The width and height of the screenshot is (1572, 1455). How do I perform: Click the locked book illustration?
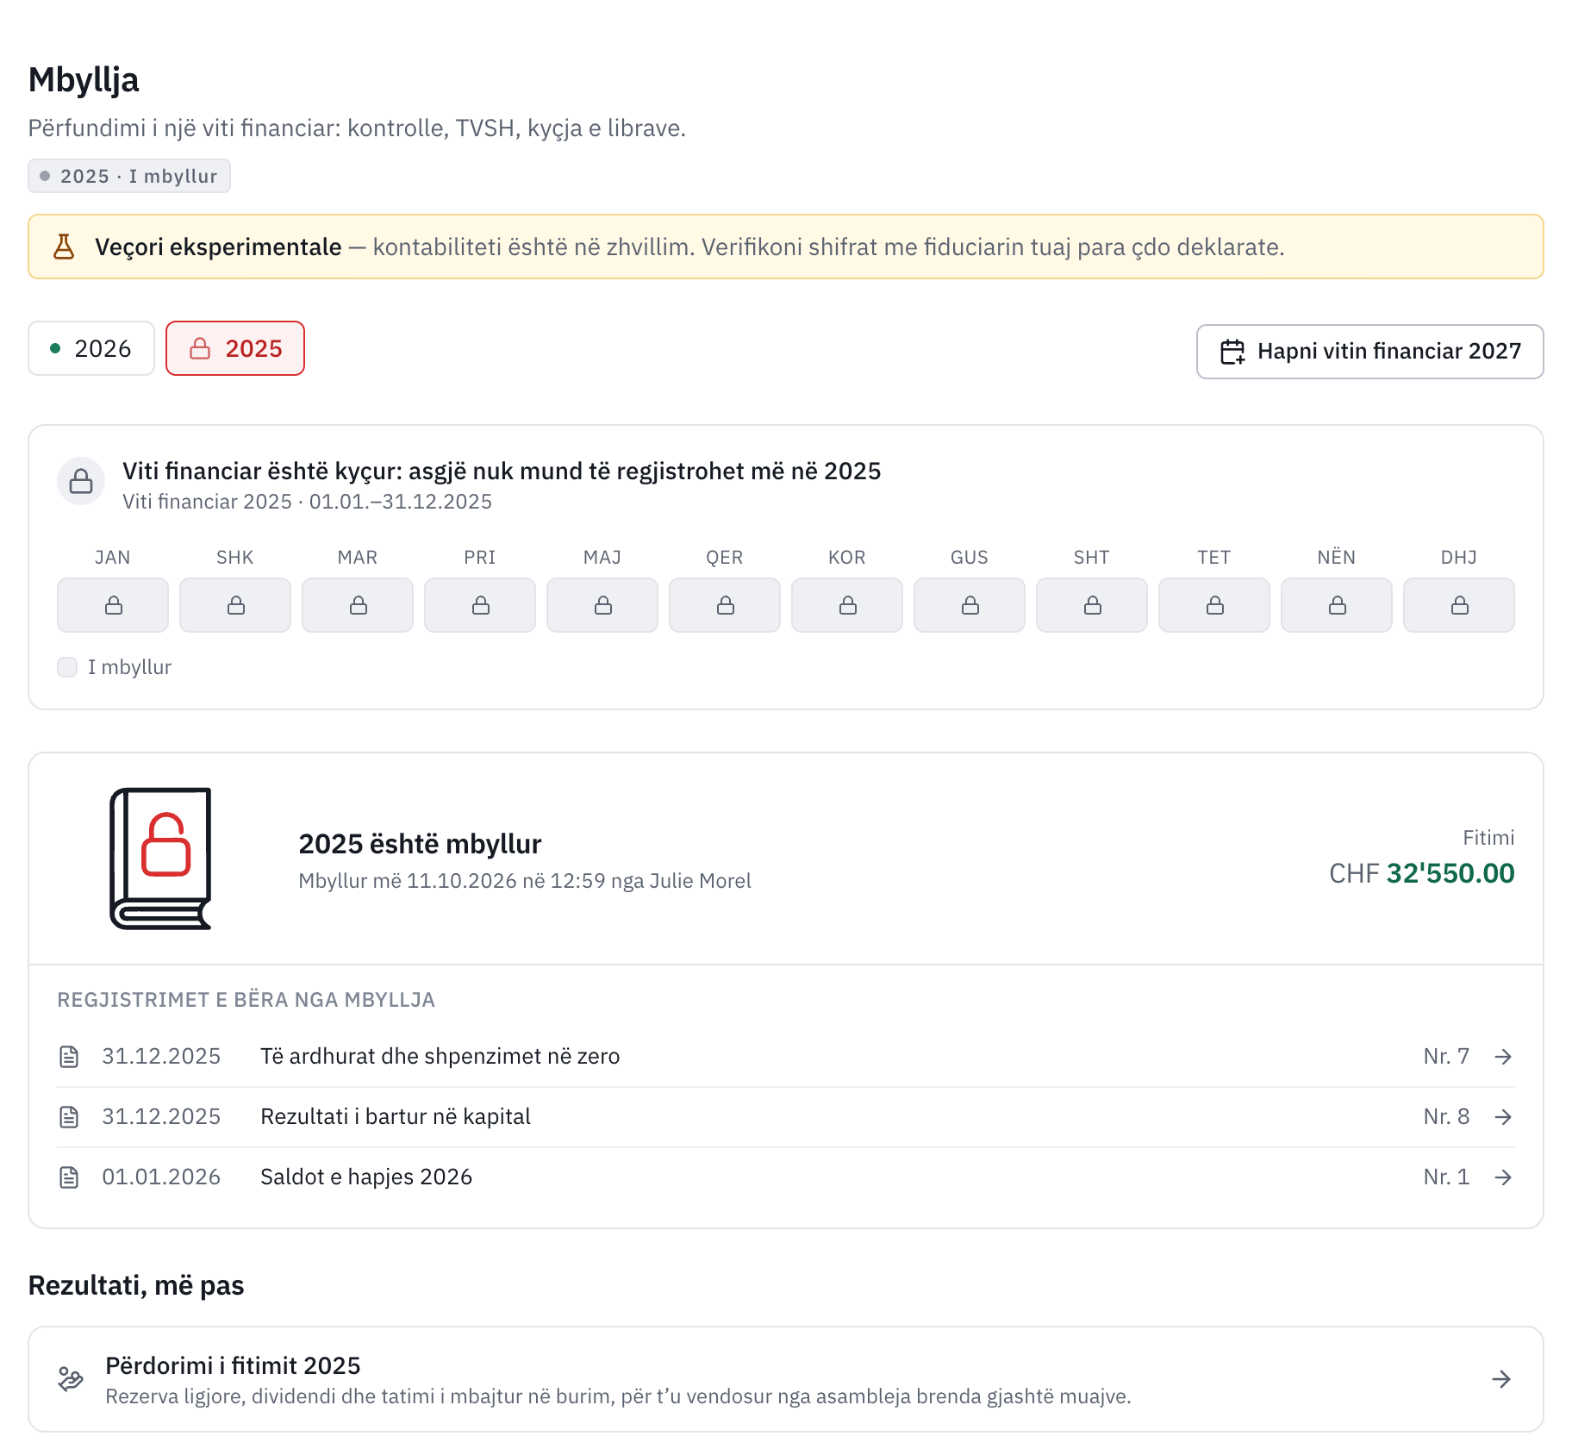(x=161, y=859)
